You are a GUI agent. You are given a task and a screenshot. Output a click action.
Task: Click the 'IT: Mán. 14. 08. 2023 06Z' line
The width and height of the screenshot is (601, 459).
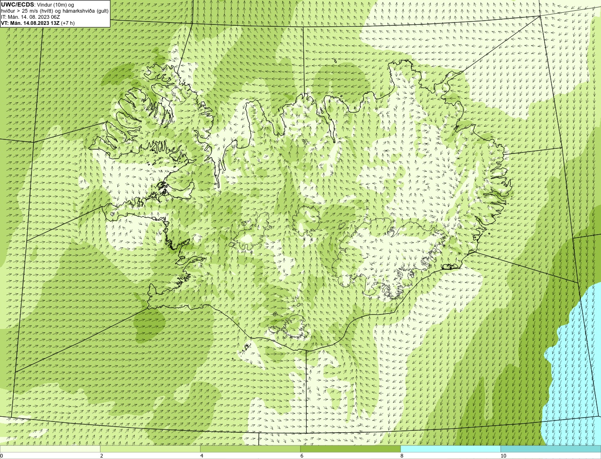[x=31, y=17]
